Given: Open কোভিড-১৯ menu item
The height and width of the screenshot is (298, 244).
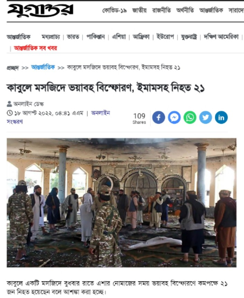Looking at the screenshot, I should click(115, 10).
